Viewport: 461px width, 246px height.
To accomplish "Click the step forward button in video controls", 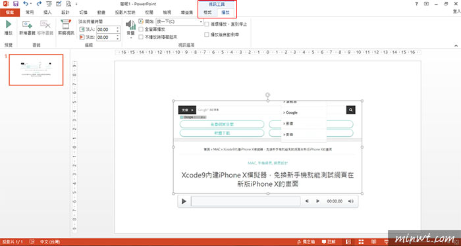I will [x=318, y=201].
